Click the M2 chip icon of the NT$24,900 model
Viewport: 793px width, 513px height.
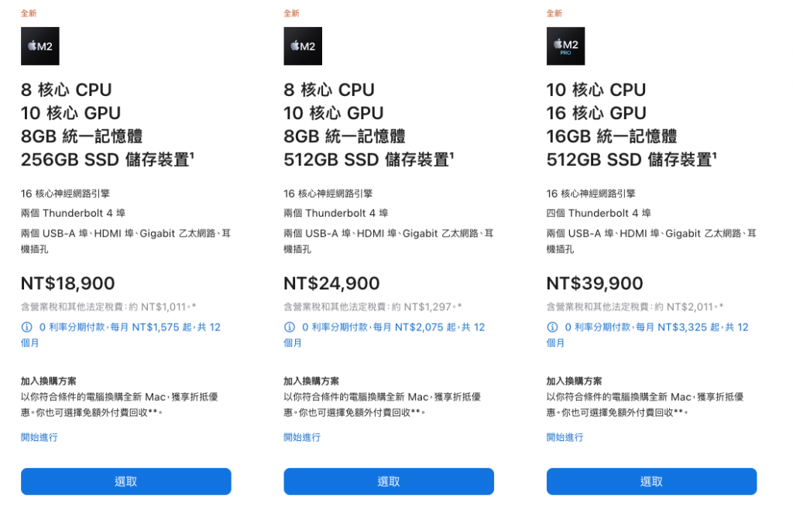point(303,46)
